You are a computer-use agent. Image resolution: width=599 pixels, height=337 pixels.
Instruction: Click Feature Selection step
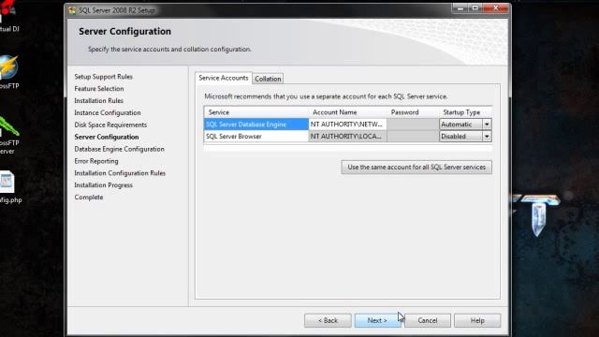point(99,89)
